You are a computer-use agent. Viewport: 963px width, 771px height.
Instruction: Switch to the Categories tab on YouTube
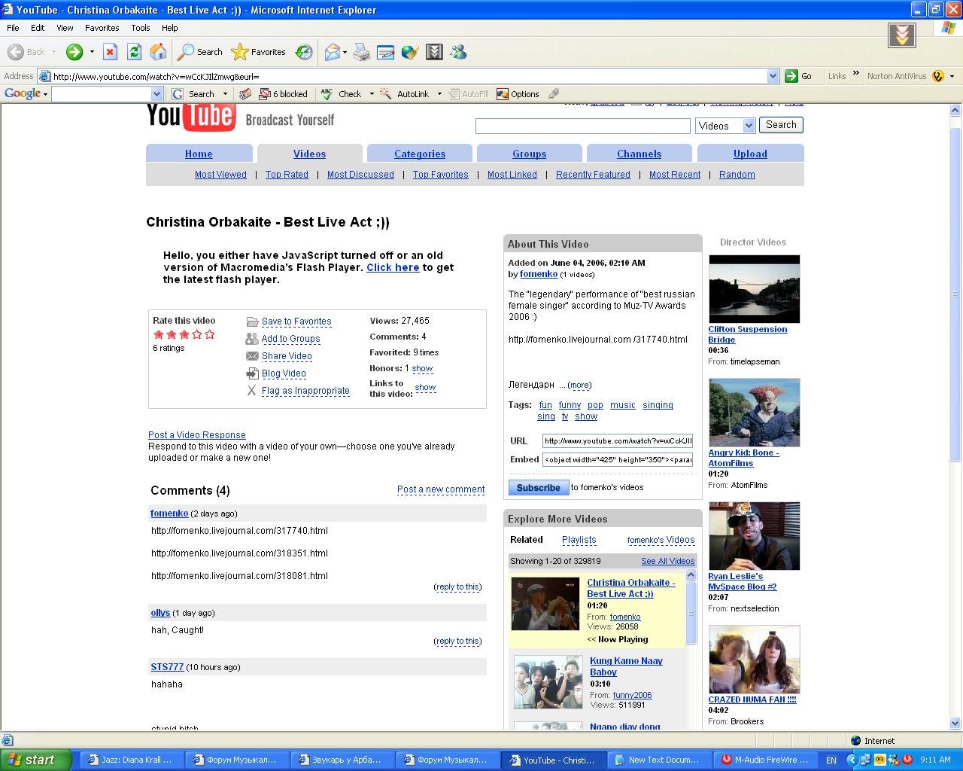click(x=420, y=154)
